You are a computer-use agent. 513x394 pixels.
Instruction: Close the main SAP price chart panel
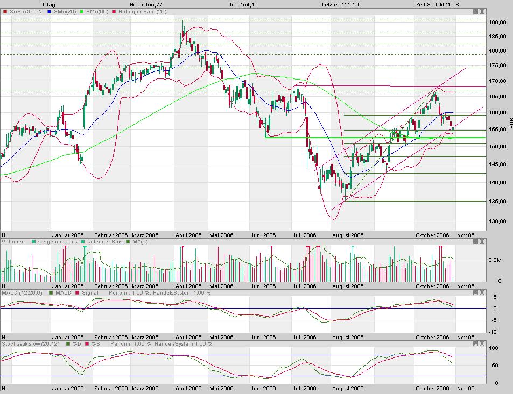click(x=482, y=11)
